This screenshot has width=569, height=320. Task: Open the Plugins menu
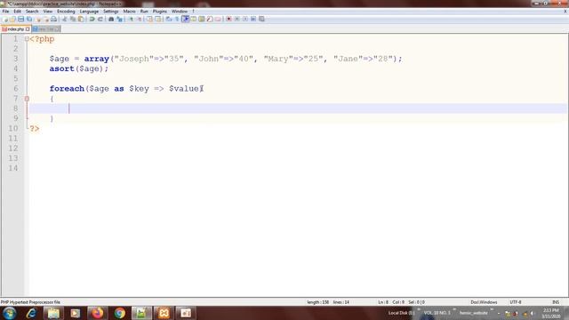click(160, 12)
